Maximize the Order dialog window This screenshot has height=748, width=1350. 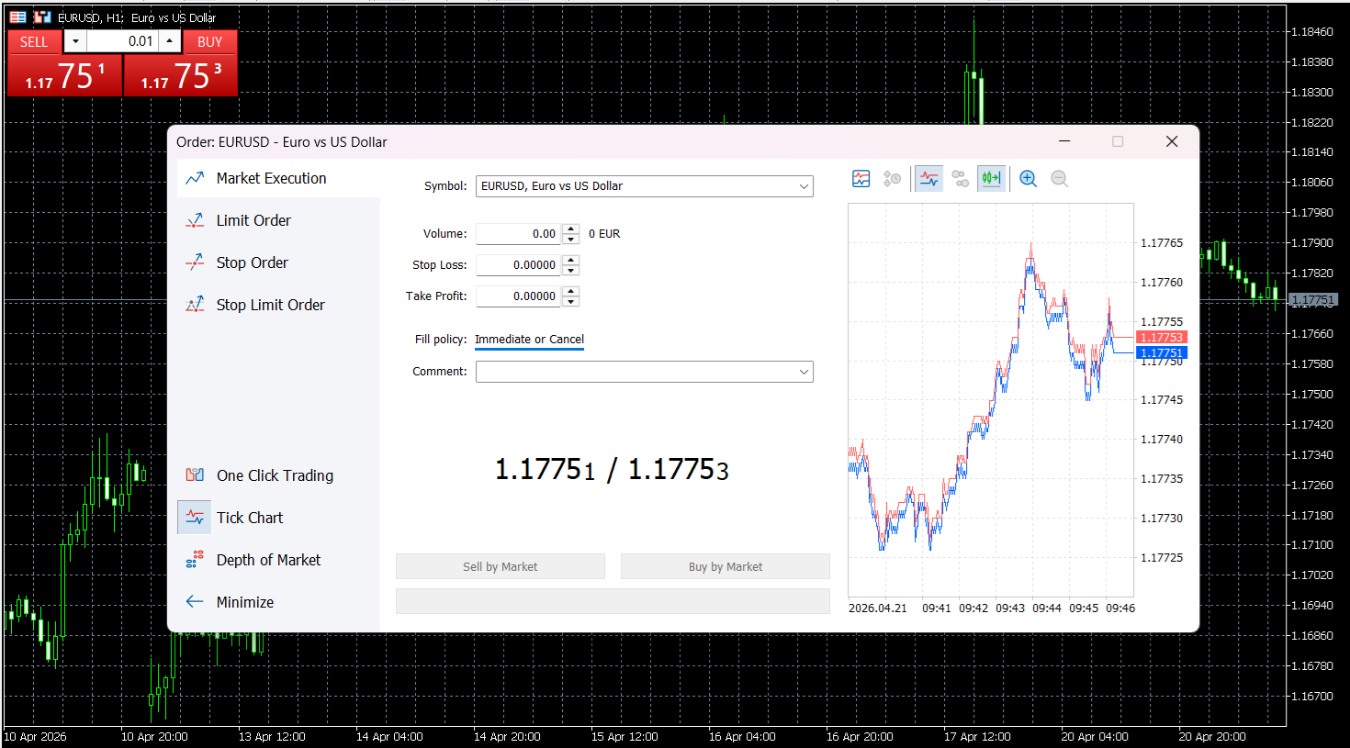pos(1118,141)
